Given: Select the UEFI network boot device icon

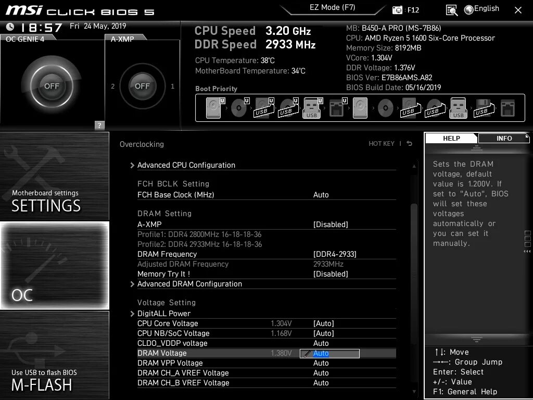Looking at the screenshot, I should coord(338,108).
